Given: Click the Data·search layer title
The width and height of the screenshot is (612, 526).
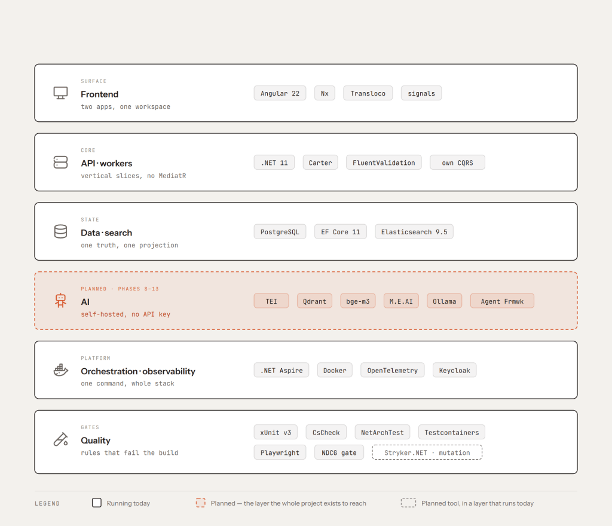Looking at the screenshot, I should click(x=106, y=233).
